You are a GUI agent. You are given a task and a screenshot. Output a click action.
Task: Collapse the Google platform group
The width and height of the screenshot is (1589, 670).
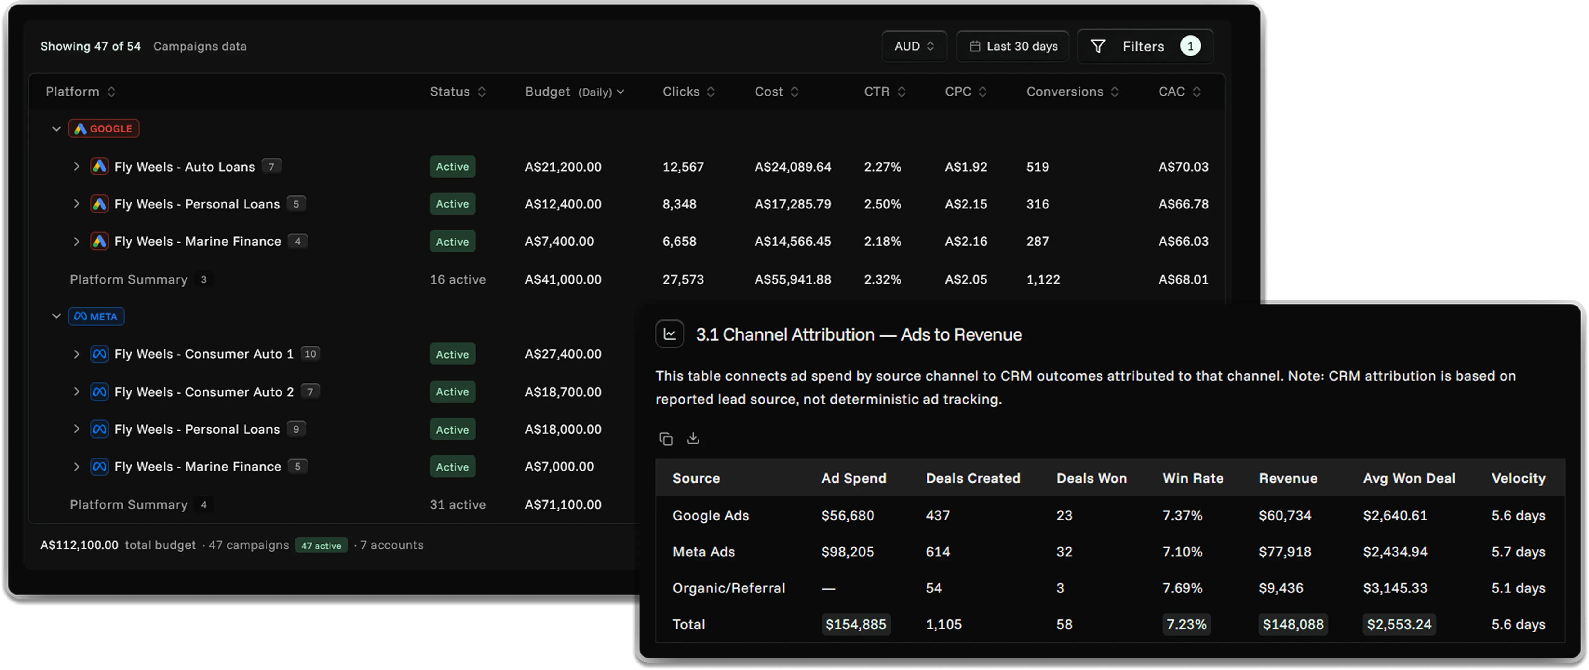pos(56,129)
